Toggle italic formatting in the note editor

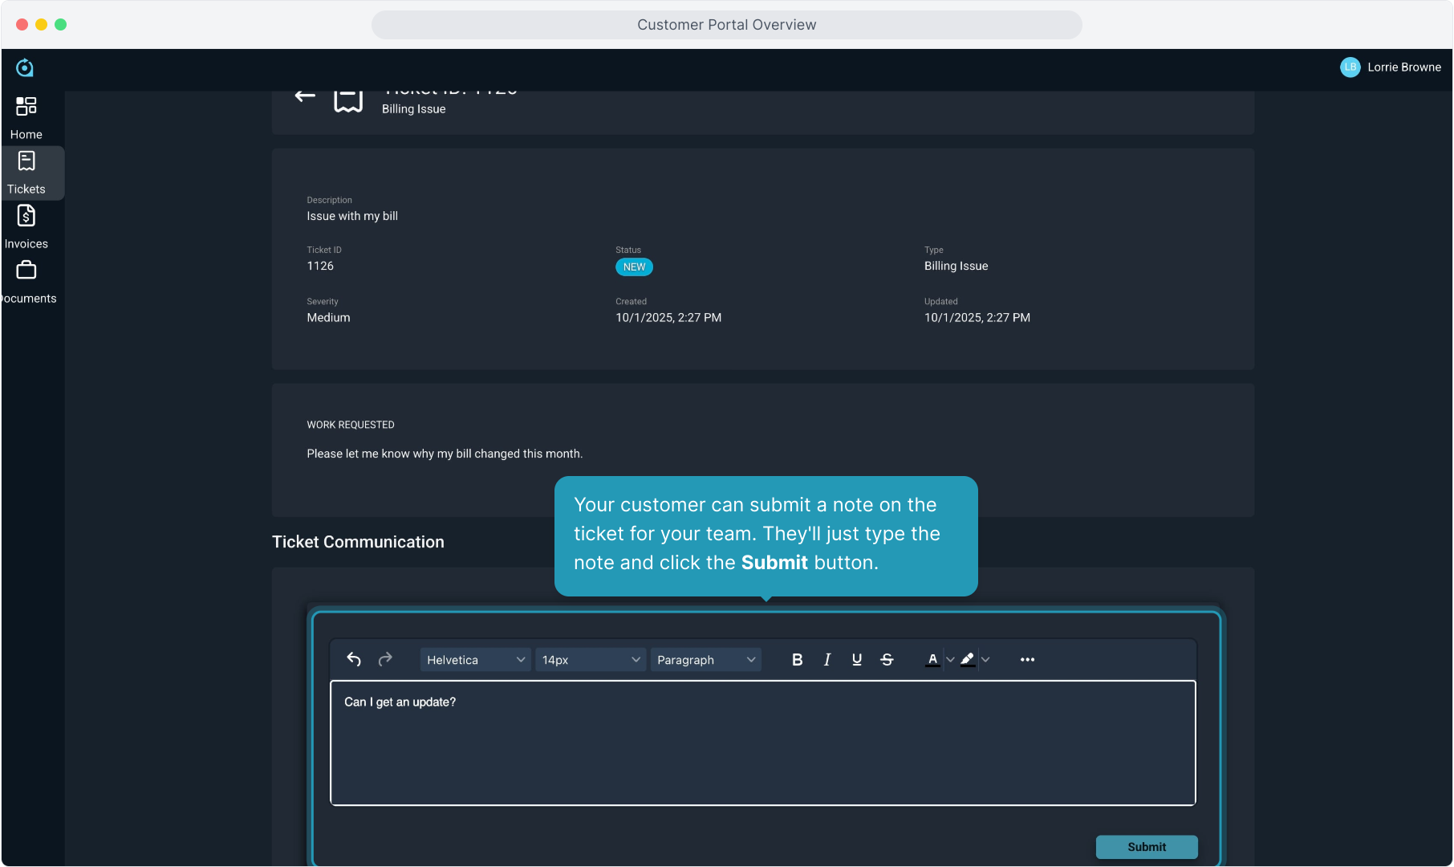(x=827, y=659)
